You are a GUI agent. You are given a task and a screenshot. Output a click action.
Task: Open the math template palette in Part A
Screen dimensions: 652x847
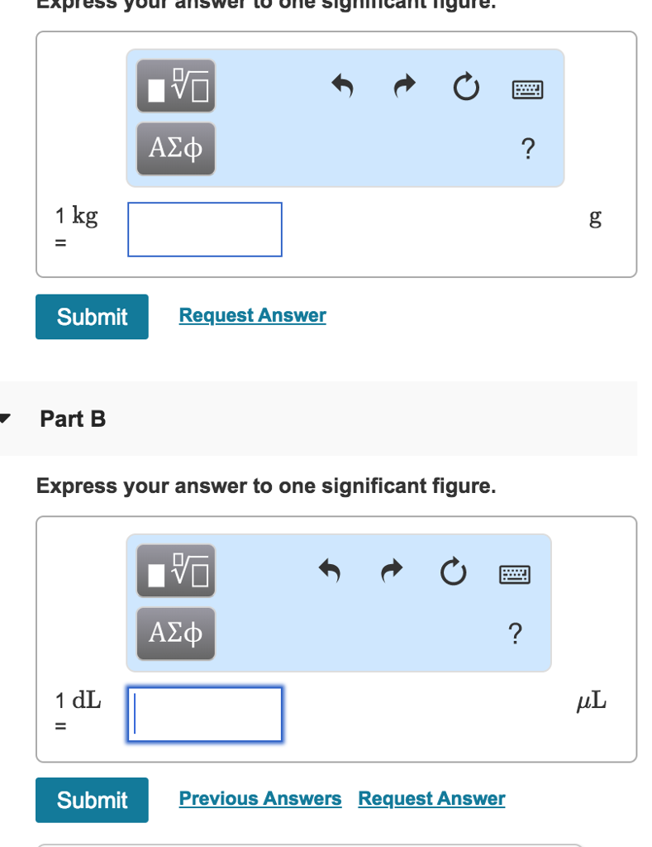[x=175, y=85]
